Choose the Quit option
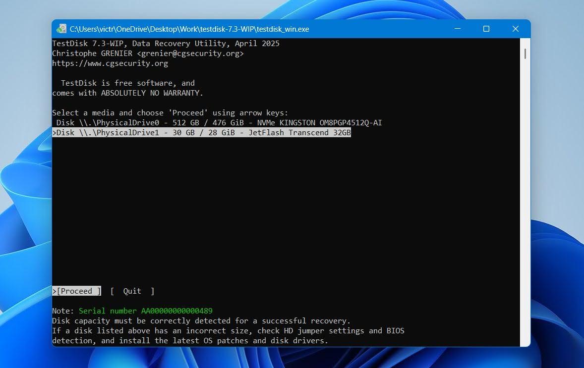This screenshot has height=368, width=584. 132,291
